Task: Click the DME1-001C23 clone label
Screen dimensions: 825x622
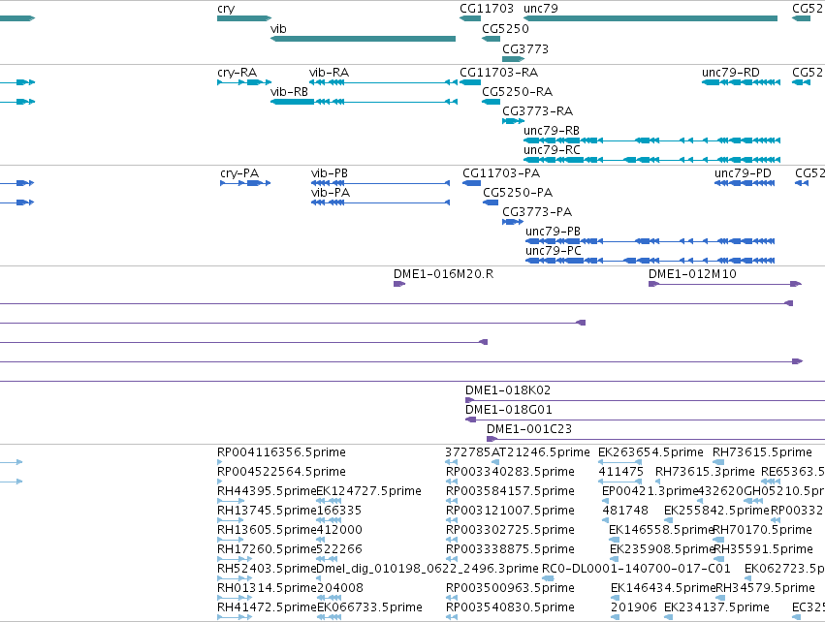Action: pos(528,429)
